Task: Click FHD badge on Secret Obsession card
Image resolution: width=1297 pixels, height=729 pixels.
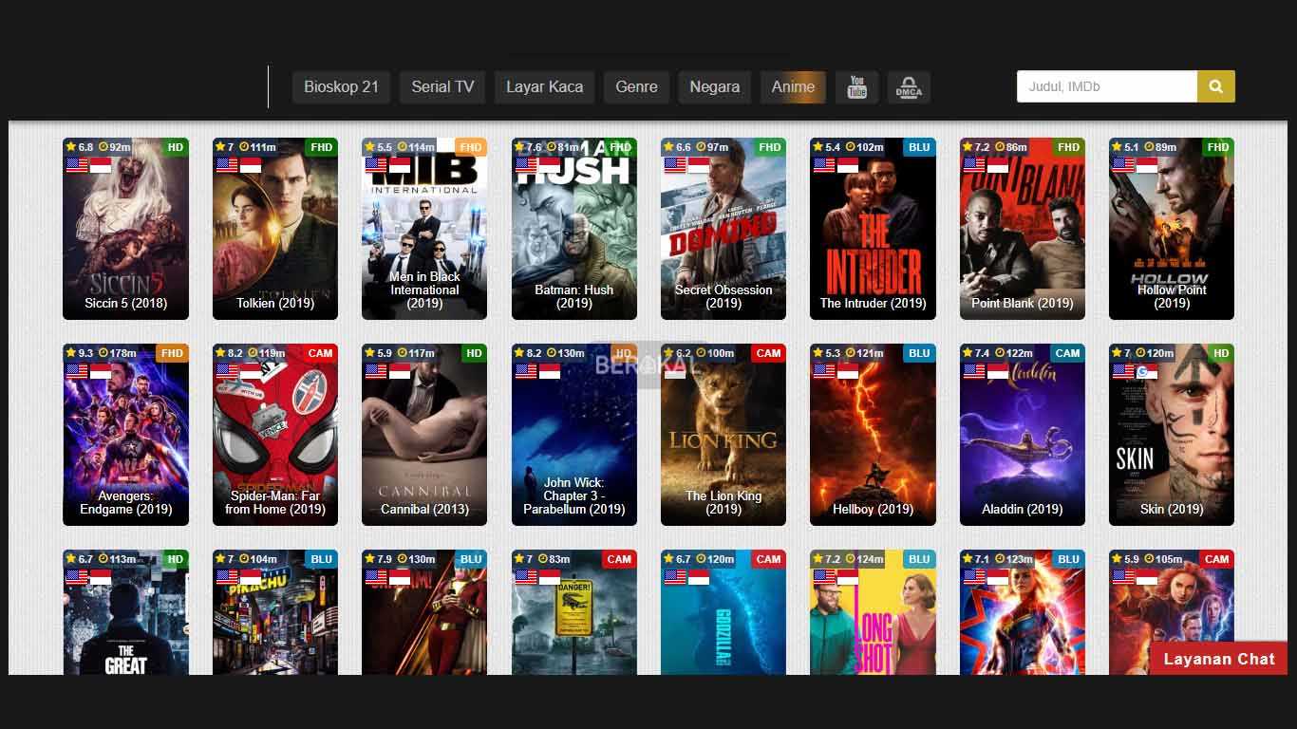Action: tap(769, 147)
